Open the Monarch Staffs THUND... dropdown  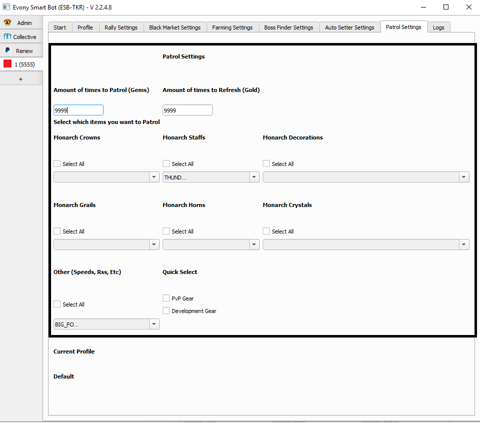(x=211, y=177)
